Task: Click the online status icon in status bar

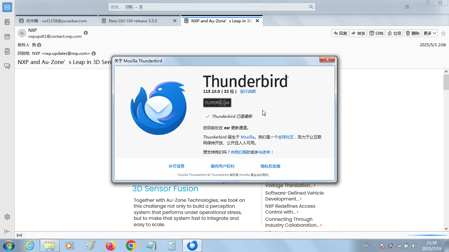Action: (19, 235)
